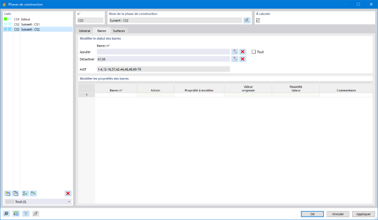Click the green color swatch of CS1
Image resolution: width=378 pixels, height=220 pixels.
click(5, 19)
